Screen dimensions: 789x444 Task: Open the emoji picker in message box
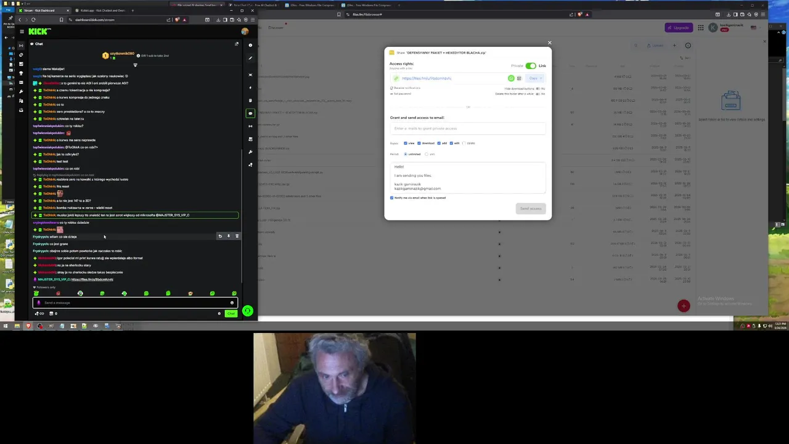(x=232, y=303)
